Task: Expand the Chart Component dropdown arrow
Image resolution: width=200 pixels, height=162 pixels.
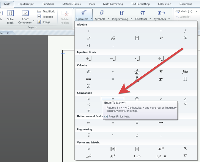Action: 34,21
